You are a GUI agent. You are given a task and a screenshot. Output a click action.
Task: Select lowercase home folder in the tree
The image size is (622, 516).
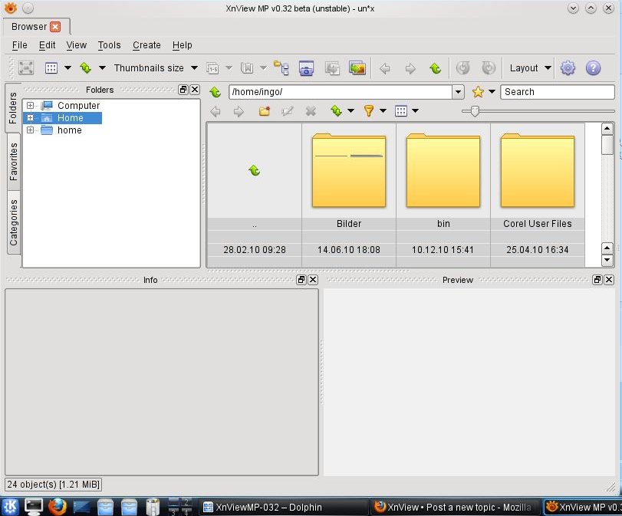(x=70, y=130)
